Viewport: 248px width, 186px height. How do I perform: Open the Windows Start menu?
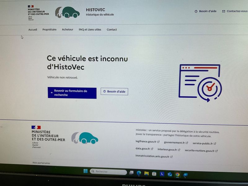pos(86,171)
